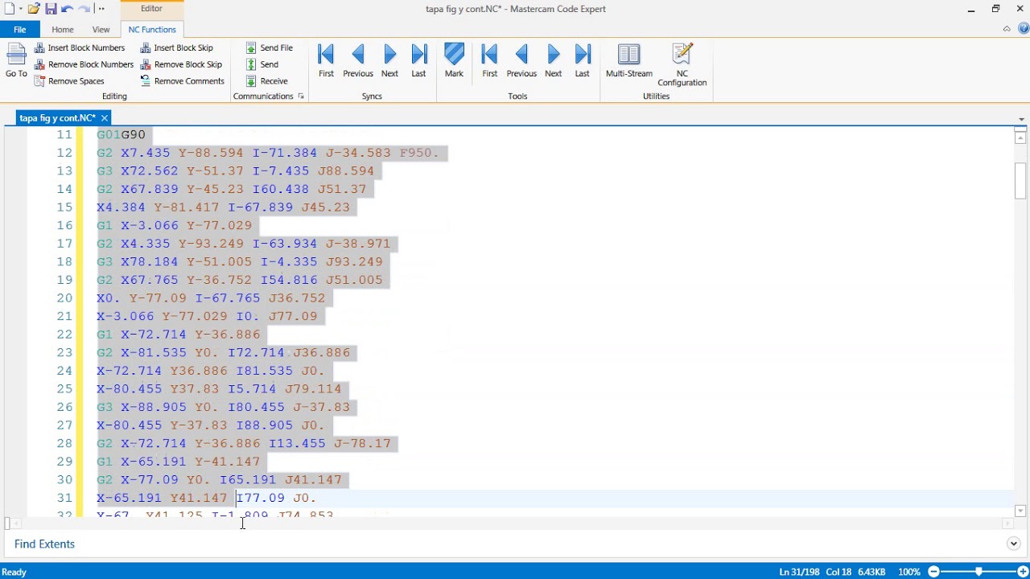This screenshot has height=579, width=1030.
Task: Click the Redo arrow icon
Action: tap(84, 9)
